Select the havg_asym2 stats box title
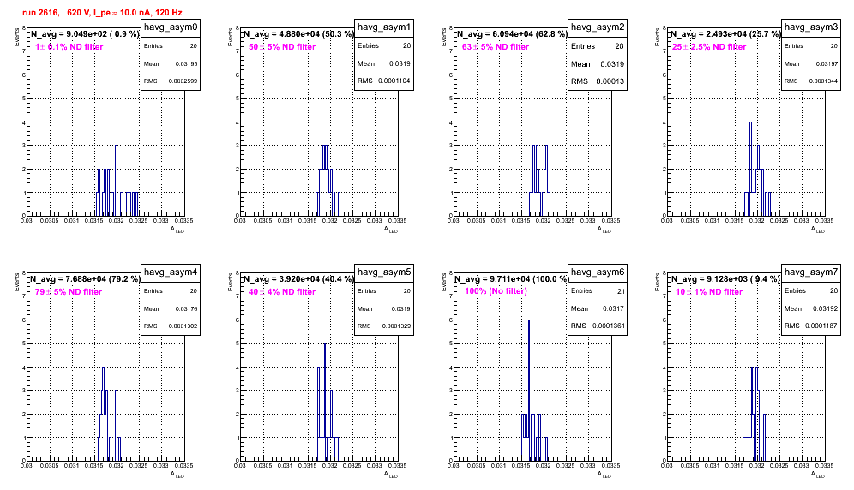 [x=598, y=27]
